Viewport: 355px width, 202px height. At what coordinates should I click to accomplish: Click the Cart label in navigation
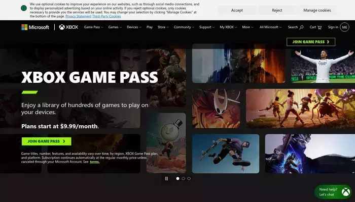point(313,27)
